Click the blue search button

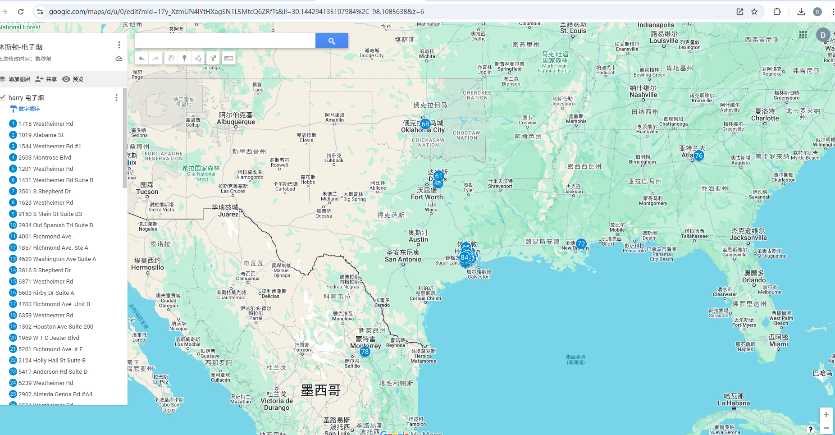pyautogui.click(x=332, y=41)
